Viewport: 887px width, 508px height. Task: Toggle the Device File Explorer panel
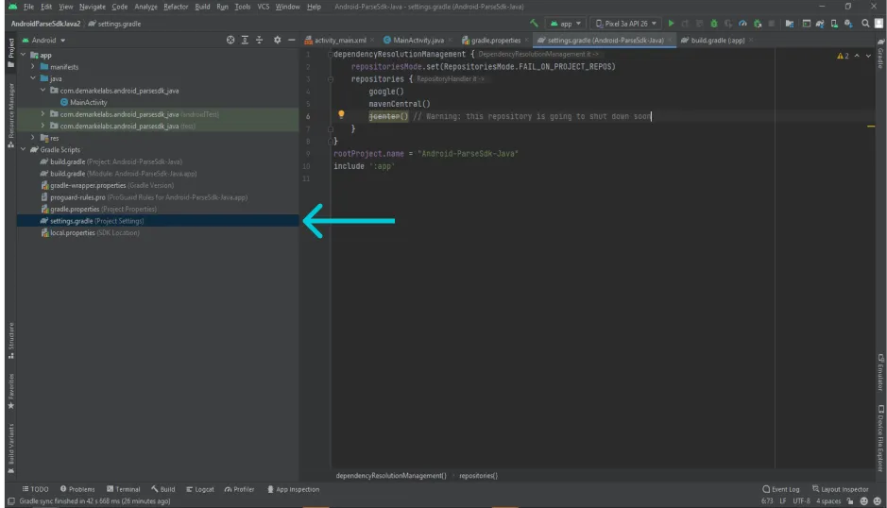tap(880, 438)
